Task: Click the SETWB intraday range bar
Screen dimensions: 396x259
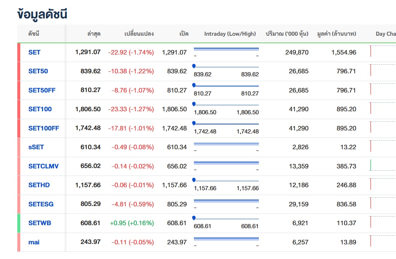Action: click(226, 219)
